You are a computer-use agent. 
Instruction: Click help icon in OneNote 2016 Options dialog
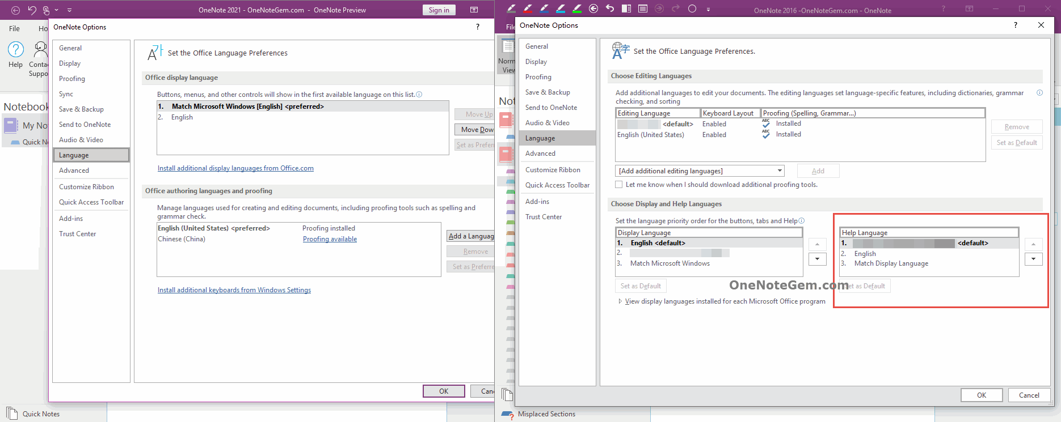click(x=1016, y=25)
